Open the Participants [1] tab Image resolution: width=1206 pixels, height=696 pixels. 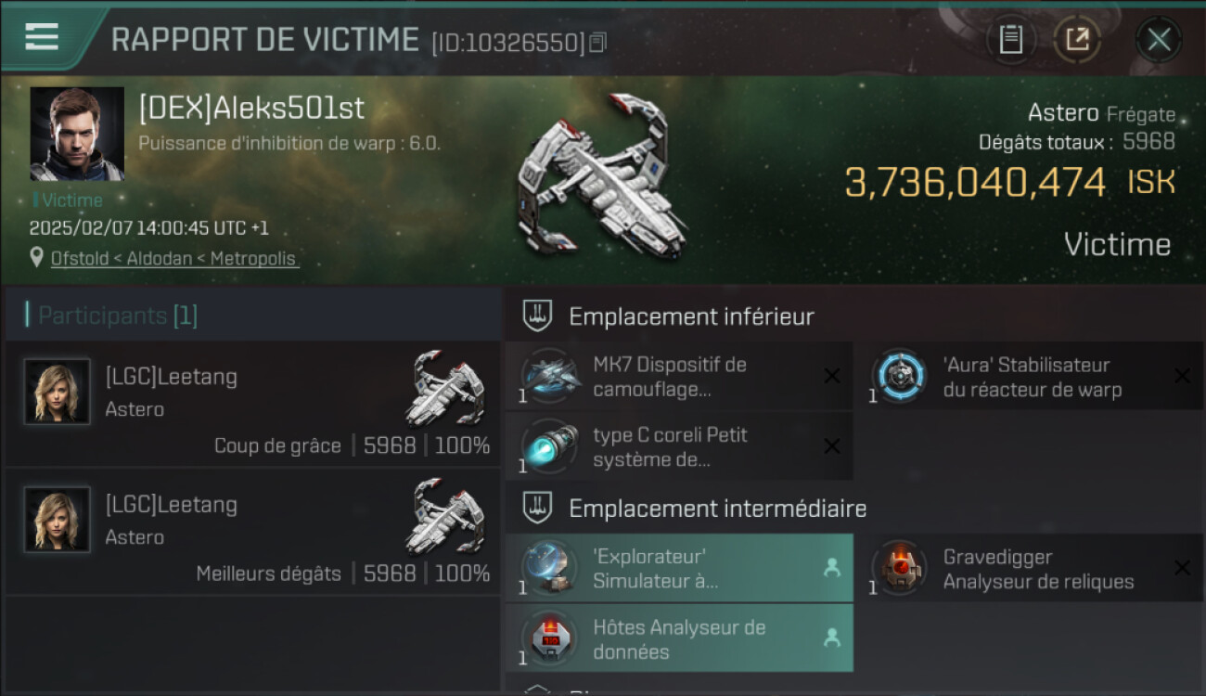[x=118, y=316]
